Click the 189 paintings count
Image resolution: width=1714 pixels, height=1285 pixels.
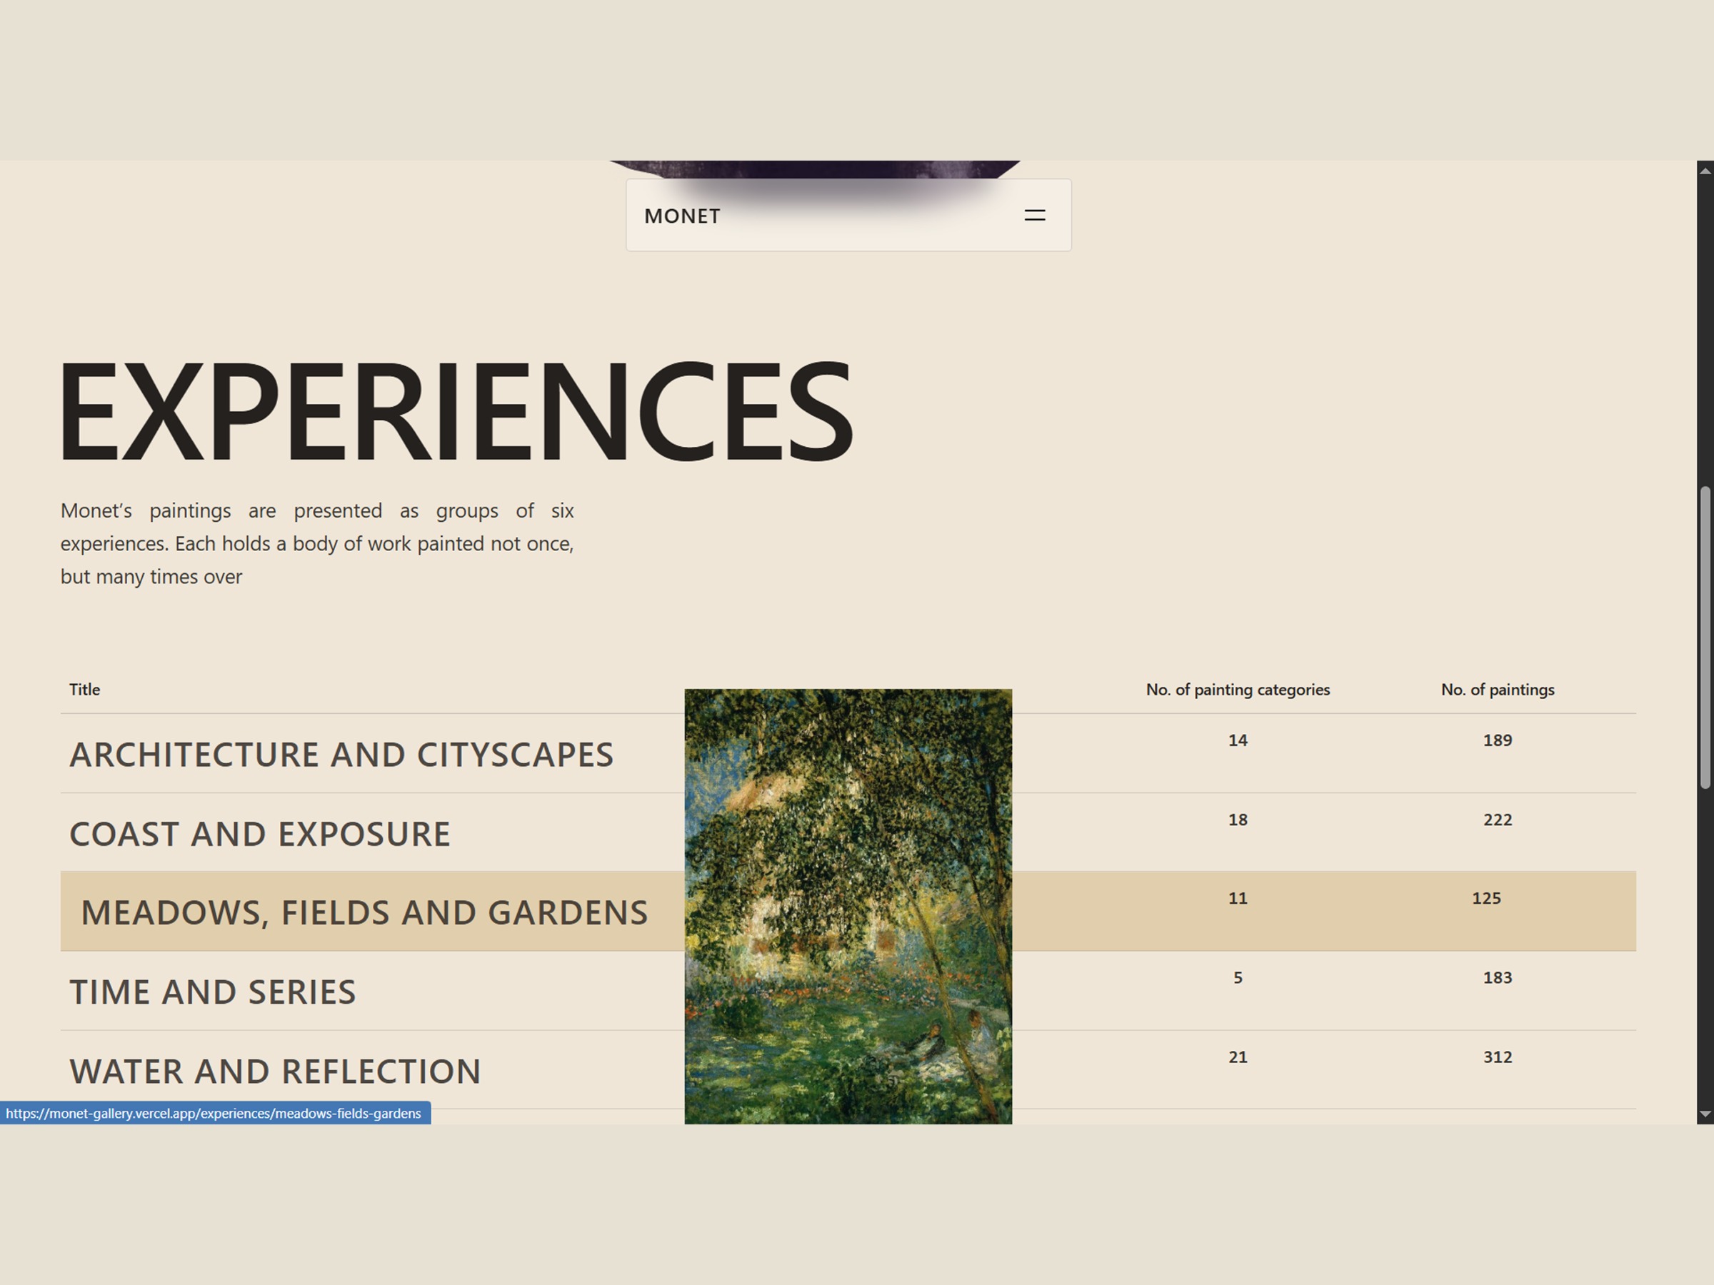click(x=1497, y=740)
